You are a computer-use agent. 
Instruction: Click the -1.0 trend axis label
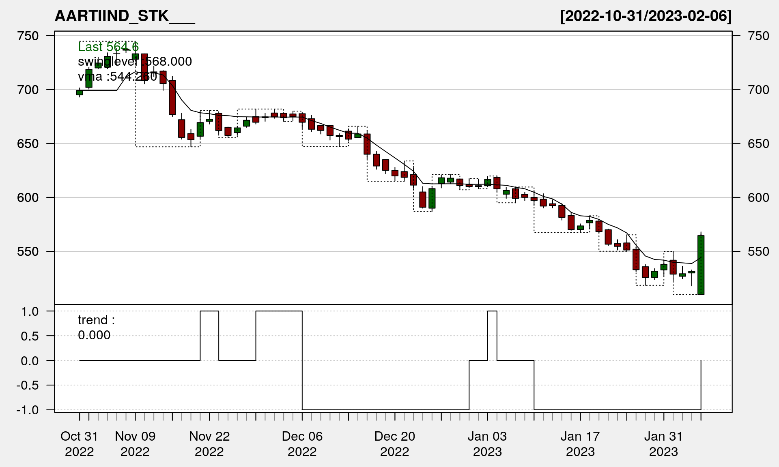tap(28, 410)
